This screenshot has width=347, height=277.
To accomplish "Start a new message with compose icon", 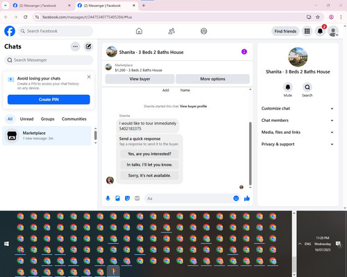I will click(88, 46).
